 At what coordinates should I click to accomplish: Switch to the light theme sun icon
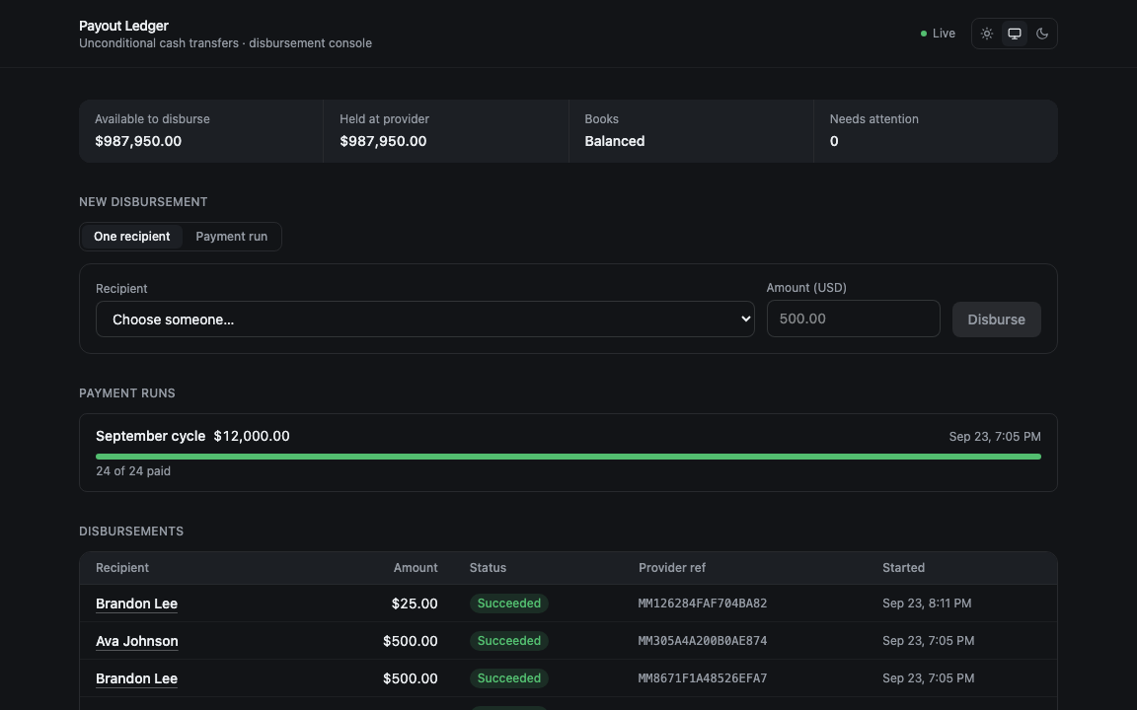[986, 34]
